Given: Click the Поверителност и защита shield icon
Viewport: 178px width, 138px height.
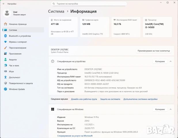Looking at the screenshot, I should pyautogui.click(x=5, y=83).
